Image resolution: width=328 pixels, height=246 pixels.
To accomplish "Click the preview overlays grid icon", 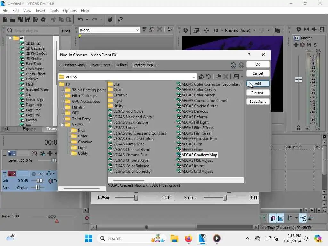I will tap(261, 30).
